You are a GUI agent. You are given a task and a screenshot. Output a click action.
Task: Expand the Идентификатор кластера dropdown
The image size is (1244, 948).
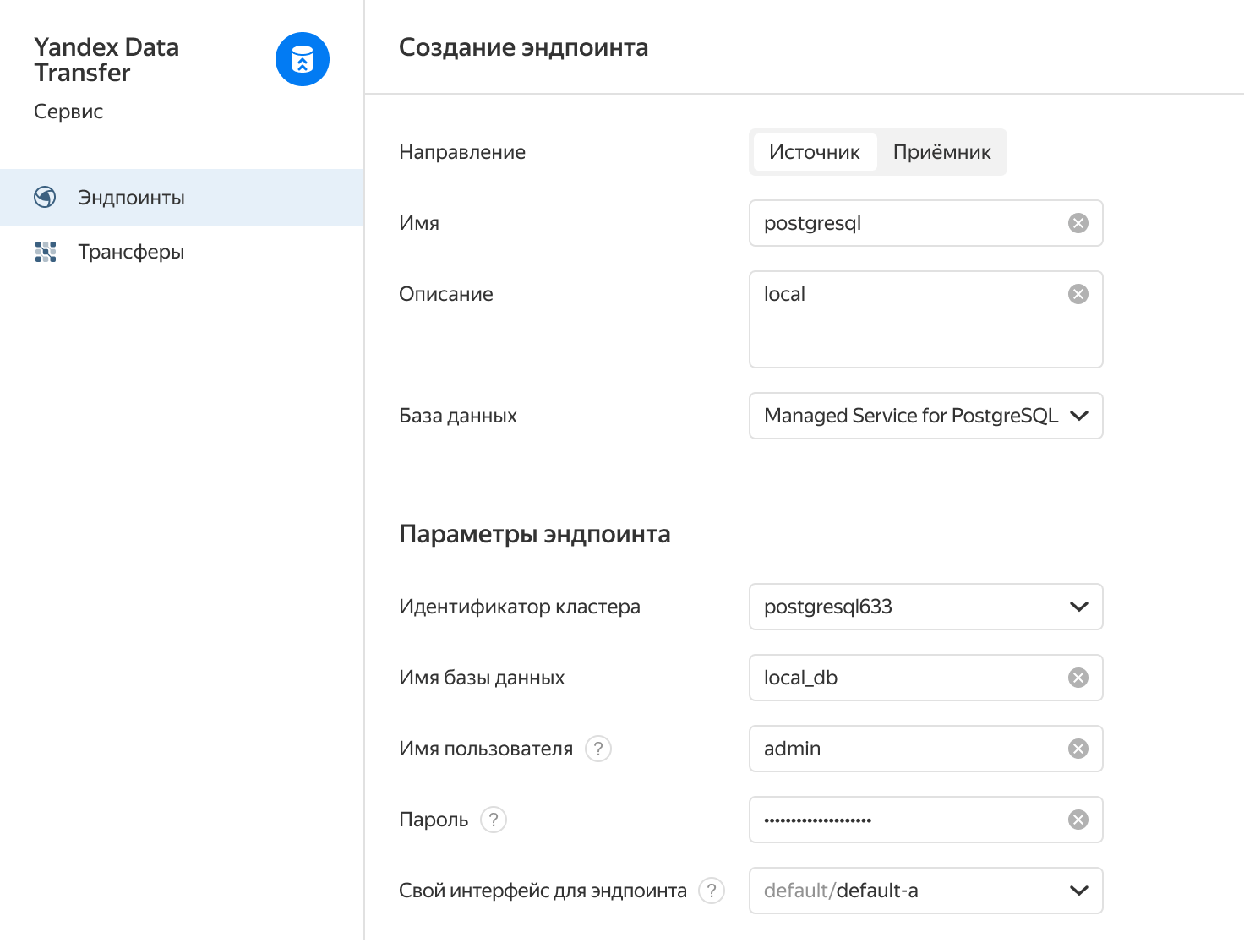(926, 607)
